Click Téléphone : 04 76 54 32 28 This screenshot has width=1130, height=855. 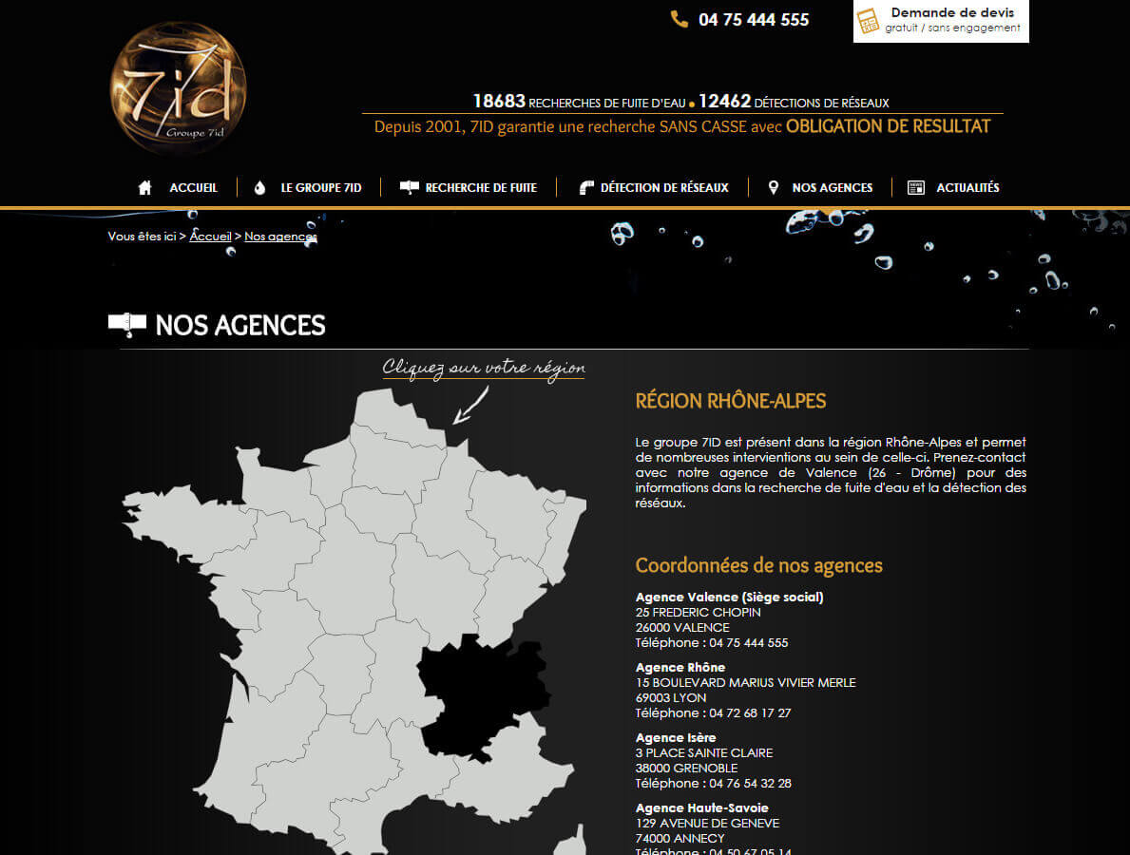click(x=714, y=784)
